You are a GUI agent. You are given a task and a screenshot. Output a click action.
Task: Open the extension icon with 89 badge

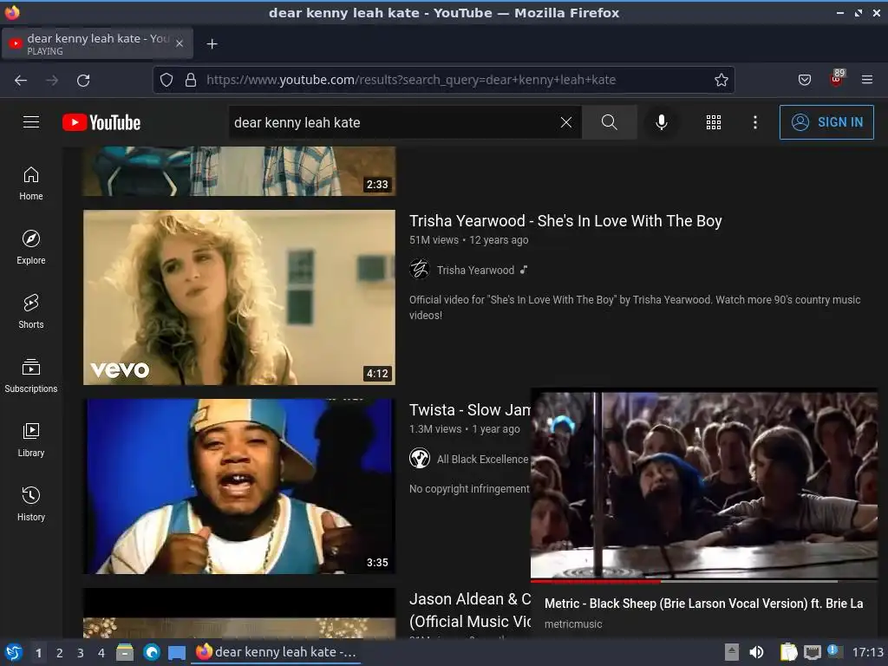click(x=836, y=78)
